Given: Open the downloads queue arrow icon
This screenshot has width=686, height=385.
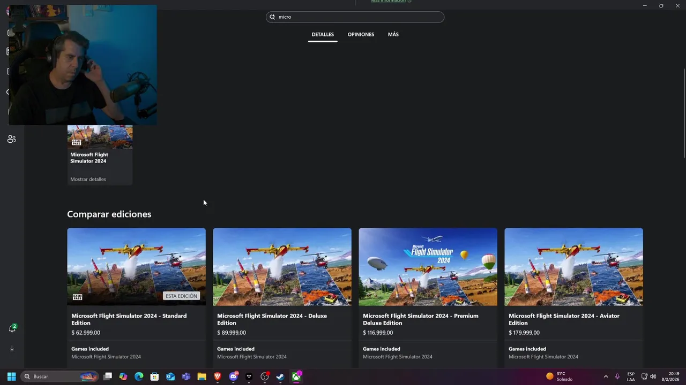Looking at the screenshot, I should (12, 348).
